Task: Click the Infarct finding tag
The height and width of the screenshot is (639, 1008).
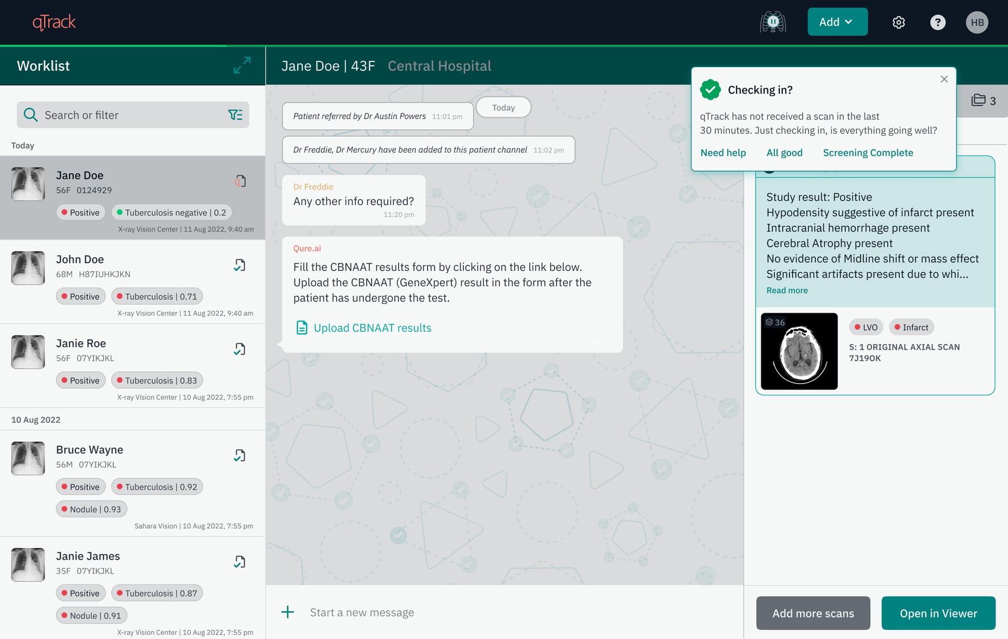Action: 911,327
